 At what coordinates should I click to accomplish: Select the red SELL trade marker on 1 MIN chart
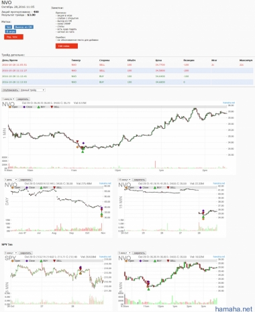click(77, 142)
